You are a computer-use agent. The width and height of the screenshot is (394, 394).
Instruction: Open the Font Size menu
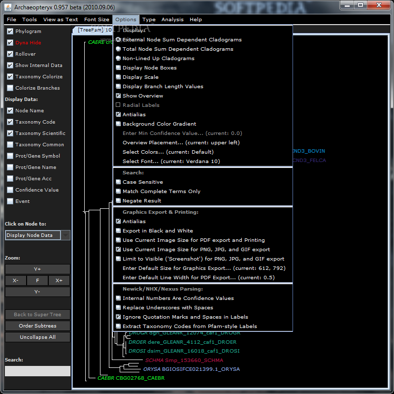point(97,19)
